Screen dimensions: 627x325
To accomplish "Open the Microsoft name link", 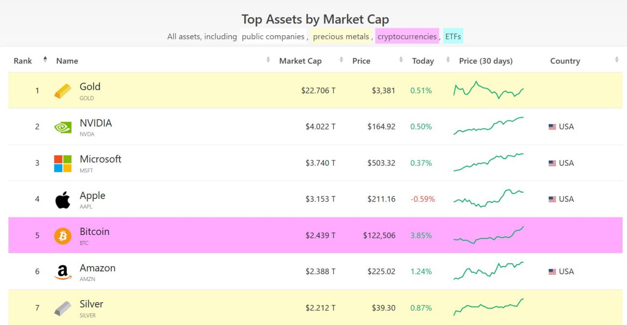I will (100, 159).
